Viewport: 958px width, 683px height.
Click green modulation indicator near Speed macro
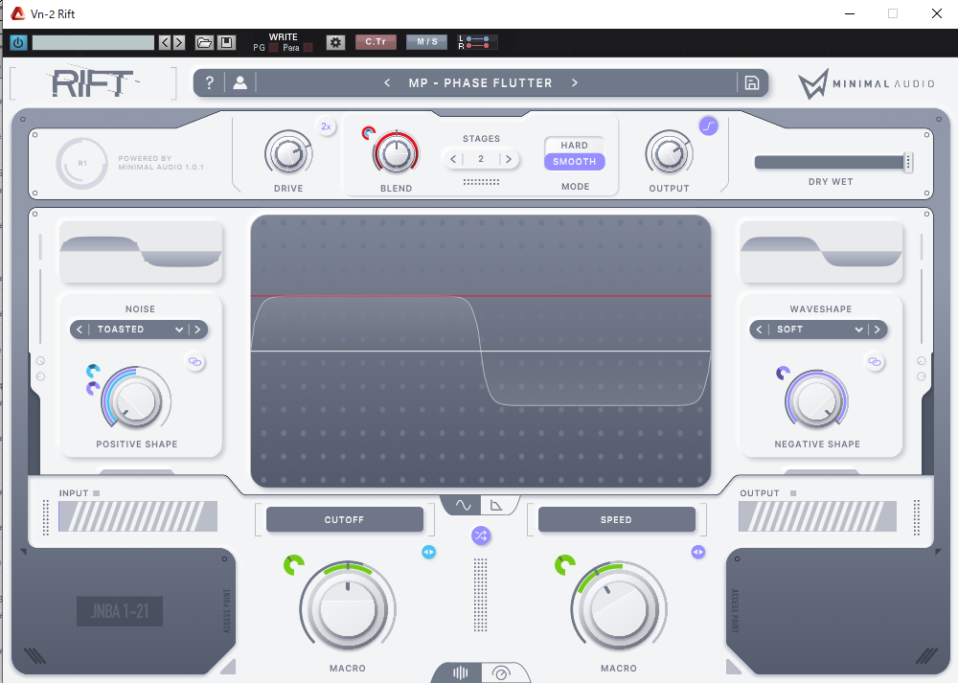[x=564, y=565]
